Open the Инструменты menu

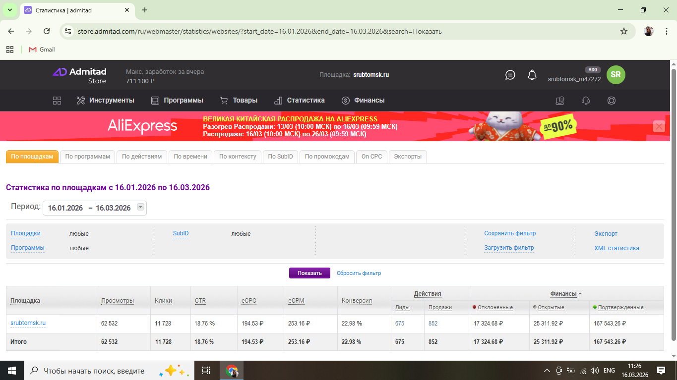[x=105, y=101]
